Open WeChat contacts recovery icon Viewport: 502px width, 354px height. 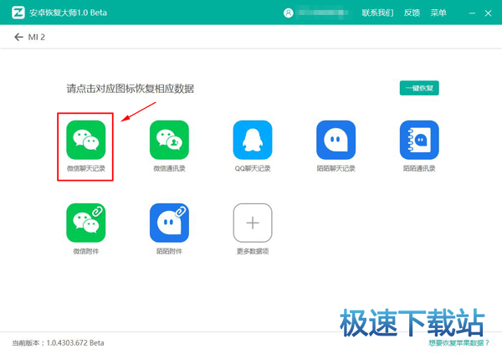tap(169, 140)
